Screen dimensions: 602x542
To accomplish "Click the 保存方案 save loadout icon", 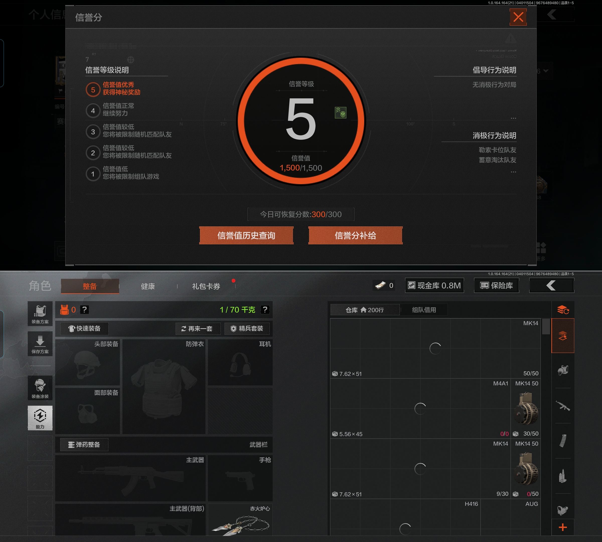I will pyautogui.click(x=40, y=344).
